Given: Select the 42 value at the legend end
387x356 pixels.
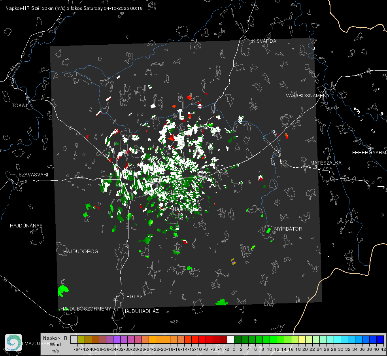Looking at the screenshot, I should [383, 349].
